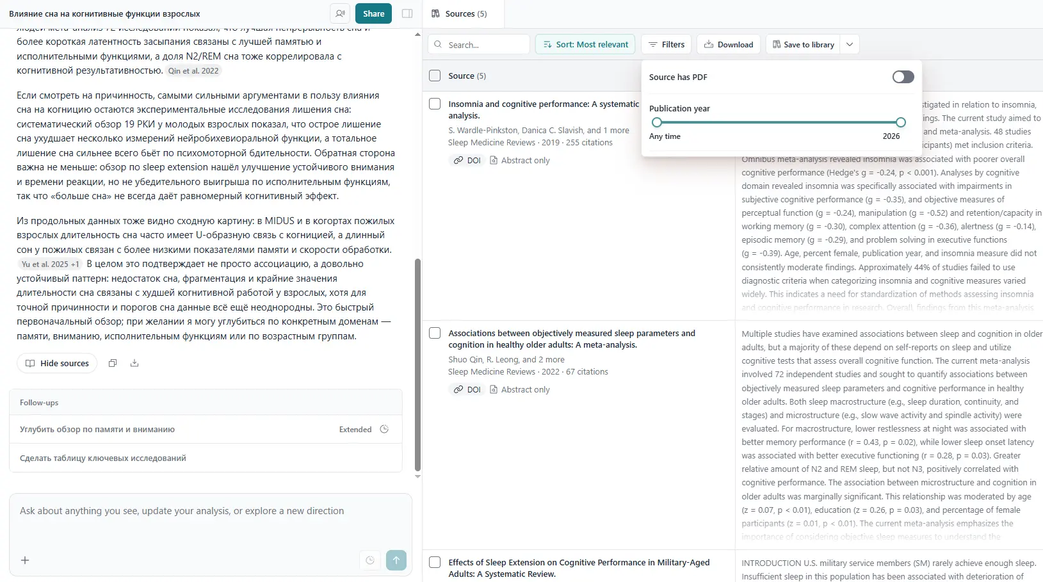1043x582 pixels.
Task: Click Abstract only badge of Insomnia paper
Action: pyautogui.click(x=520, y=160)
